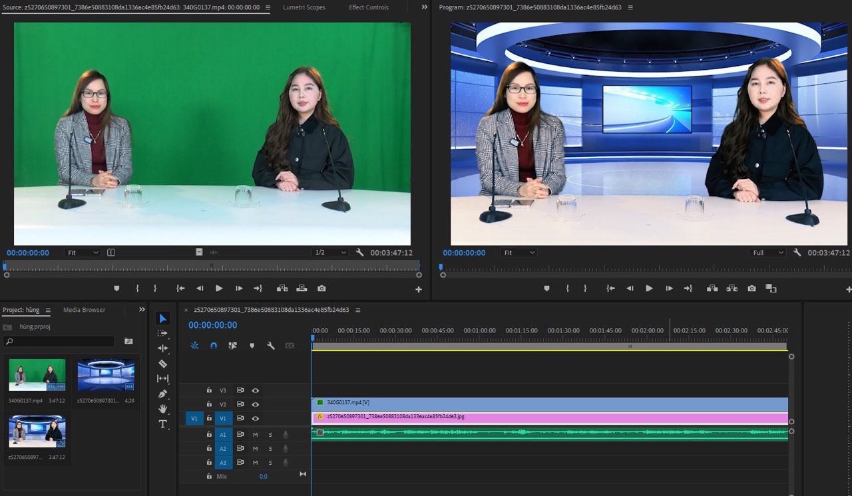Image resolution: width=852 pixels, height=496 pixels.
Task: Switch to the Lumetri Scopes tab
Action: click(304, 7)
